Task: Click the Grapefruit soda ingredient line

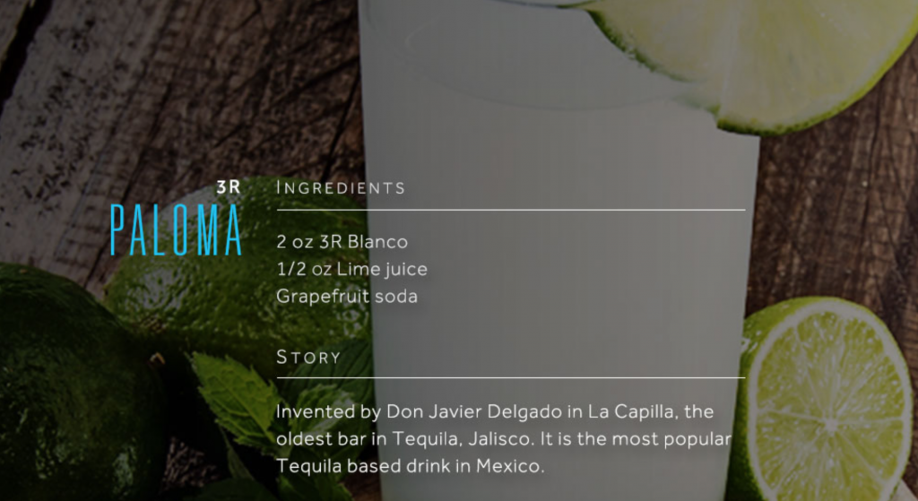Action: pos(347,296)
